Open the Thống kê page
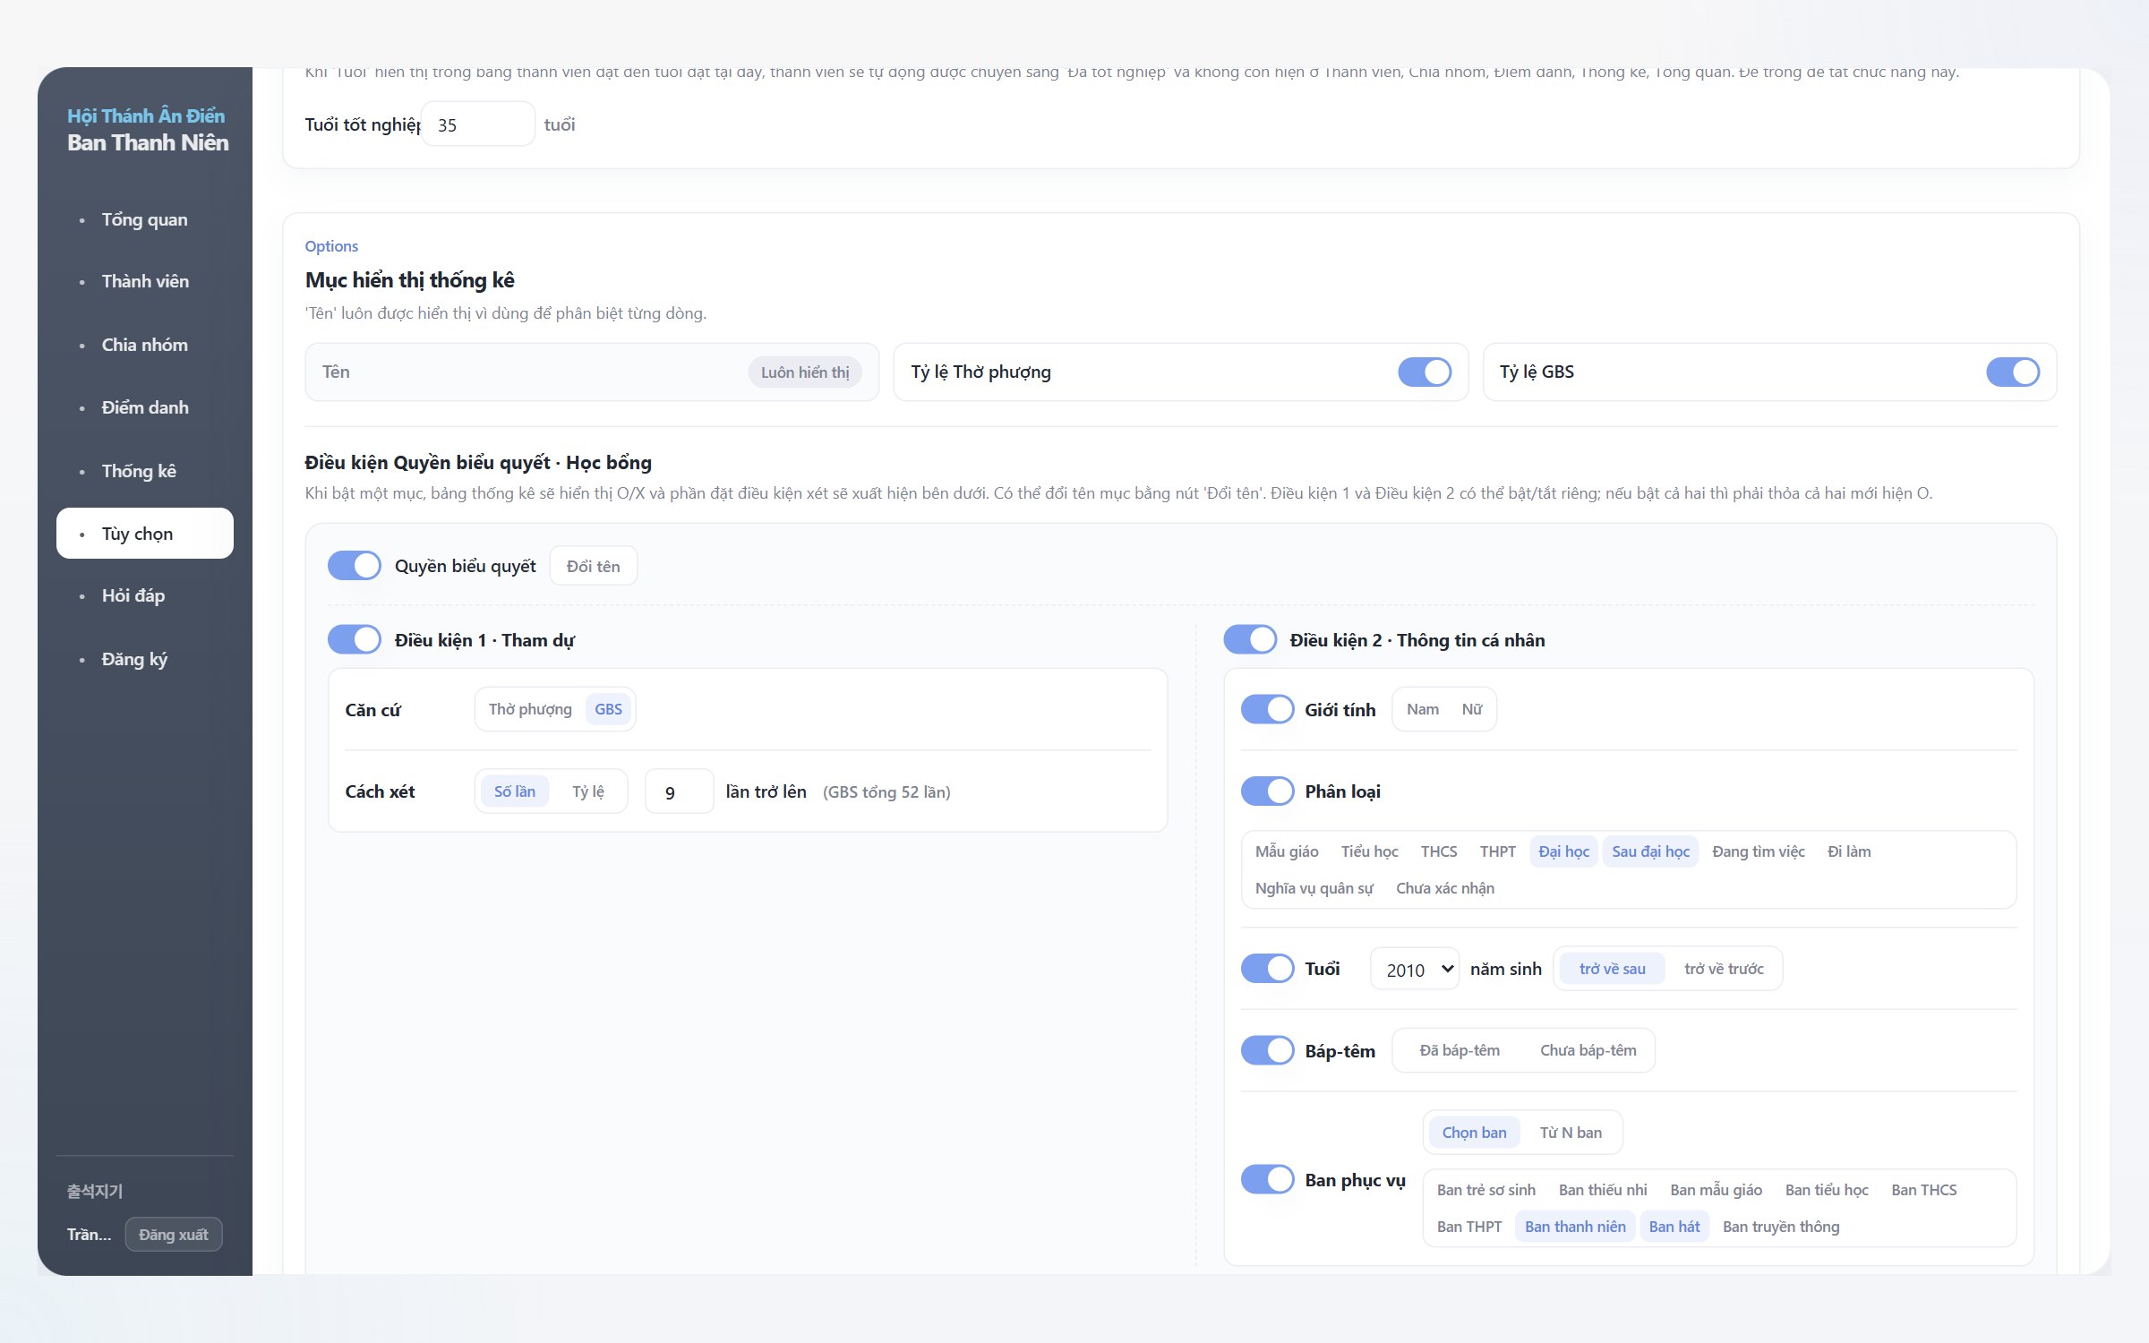This screenshot has width=2149, height=1343. click(x=145, y=471)
